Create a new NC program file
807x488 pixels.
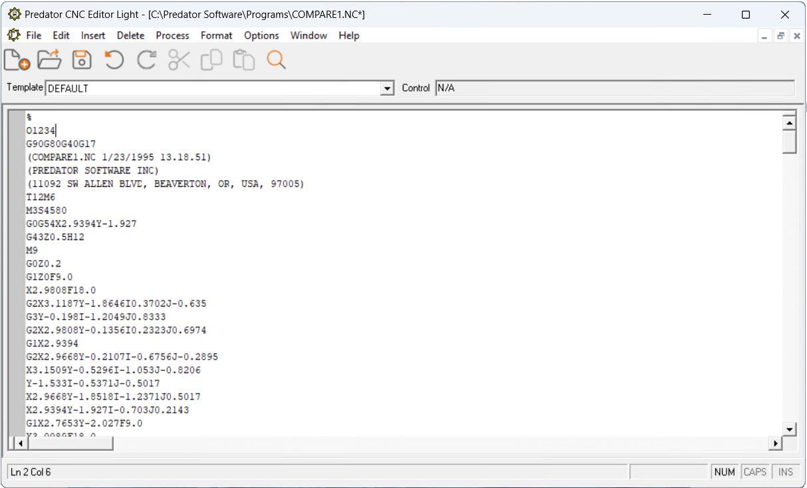(x=16, y=60)
